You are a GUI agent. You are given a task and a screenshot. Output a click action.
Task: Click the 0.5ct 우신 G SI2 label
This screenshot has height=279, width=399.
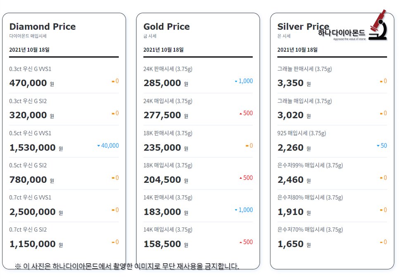pos(28,166)
